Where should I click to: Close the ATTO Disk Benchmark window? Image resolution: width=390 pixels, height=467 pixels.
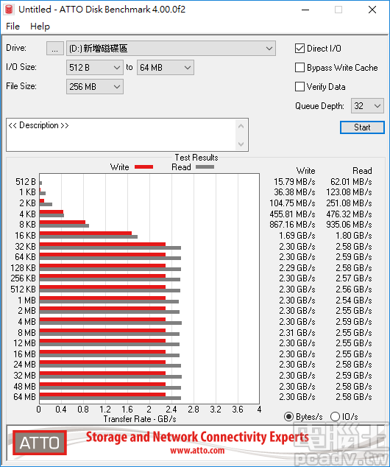coord(372,10)
